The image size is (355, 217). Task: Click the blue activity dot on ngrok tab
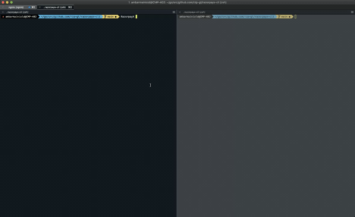pos(29,7)
